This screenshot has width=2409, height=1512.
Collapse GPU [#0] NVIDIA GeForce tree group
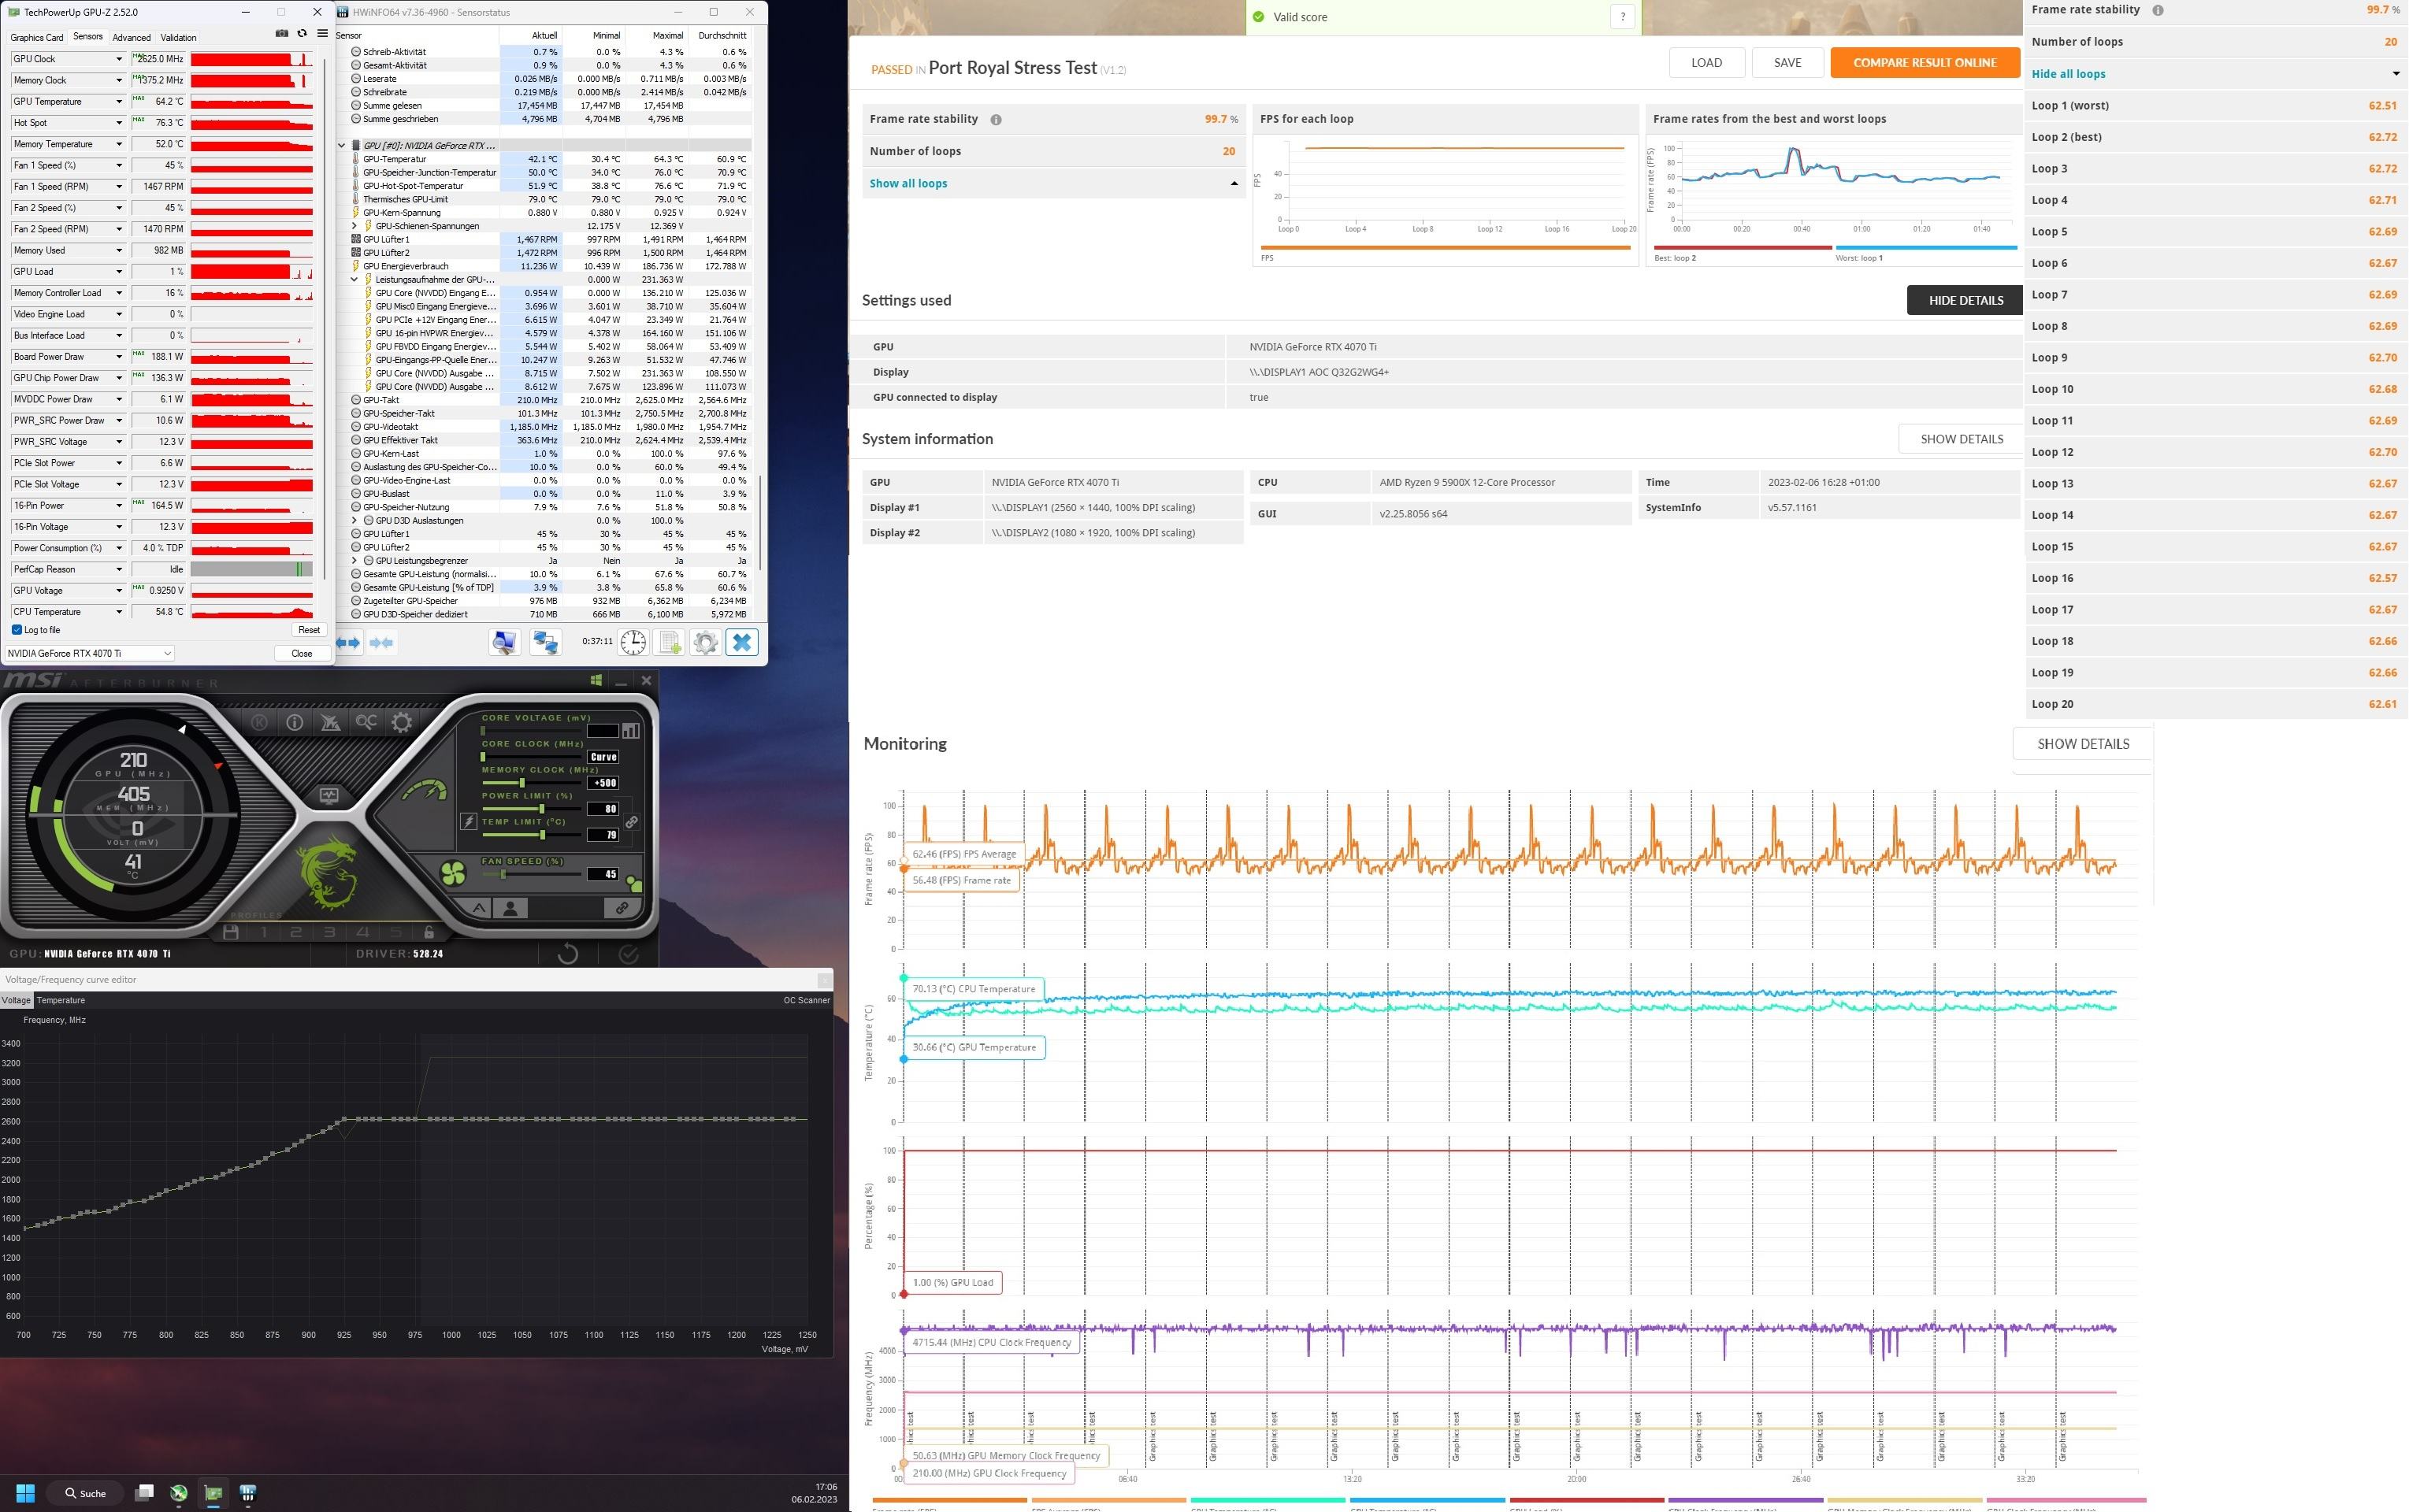click(342, 146)
